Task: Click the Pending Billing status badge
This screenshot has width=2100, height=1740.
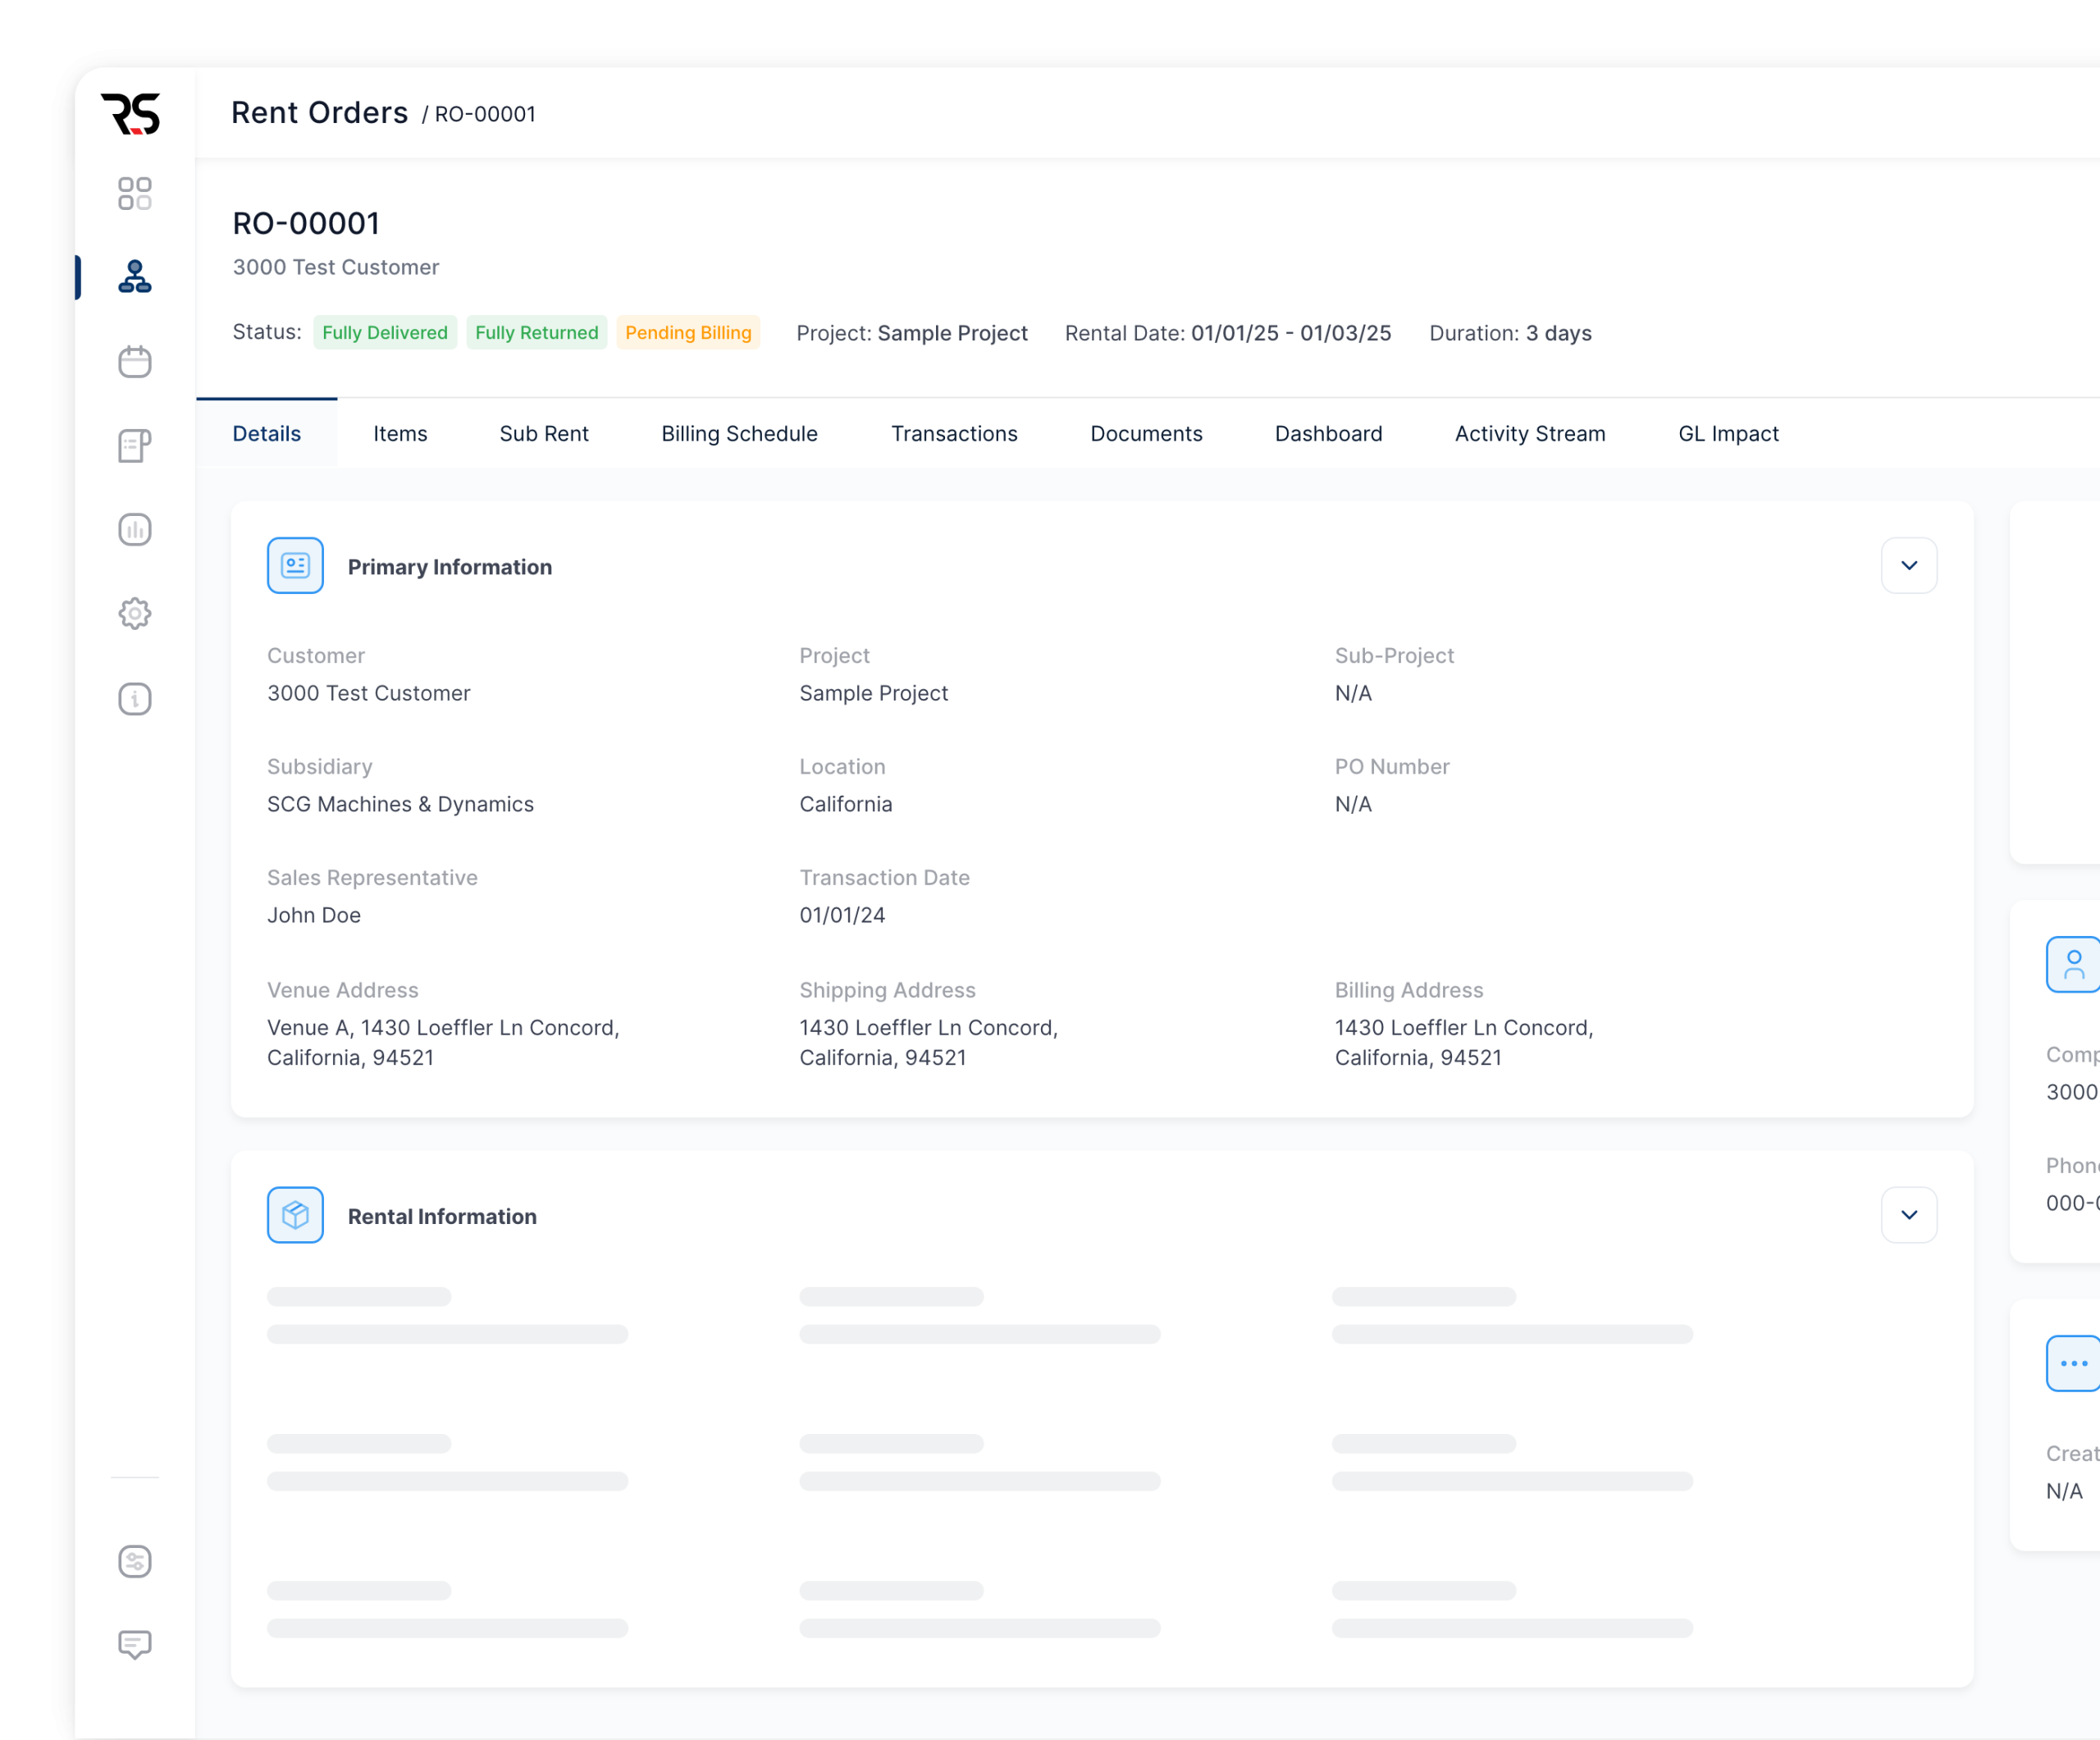Action: click(688, 333)
